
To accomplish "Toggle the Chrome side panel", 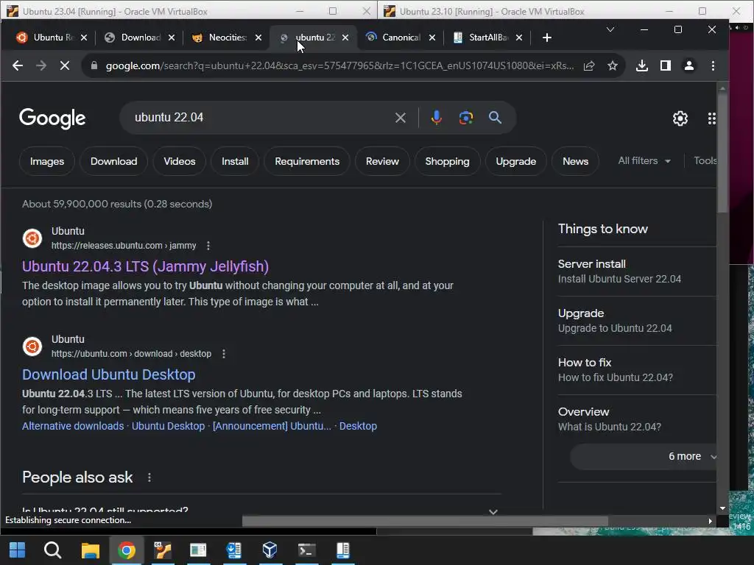I will pyautogui.click(x=666, y=65).
